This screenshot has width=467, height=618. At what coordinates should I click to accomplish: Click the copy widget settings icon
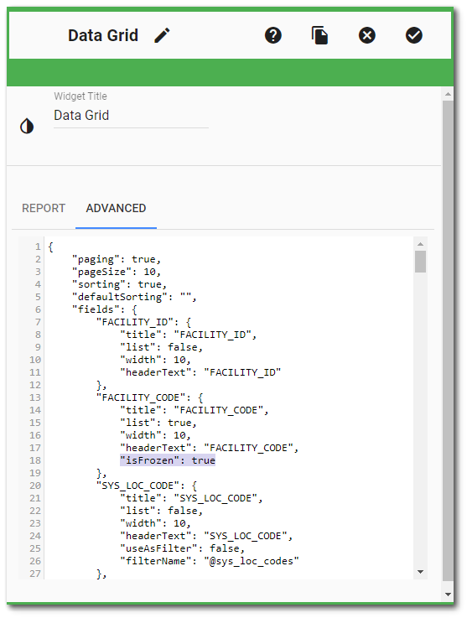click(319, 35)
